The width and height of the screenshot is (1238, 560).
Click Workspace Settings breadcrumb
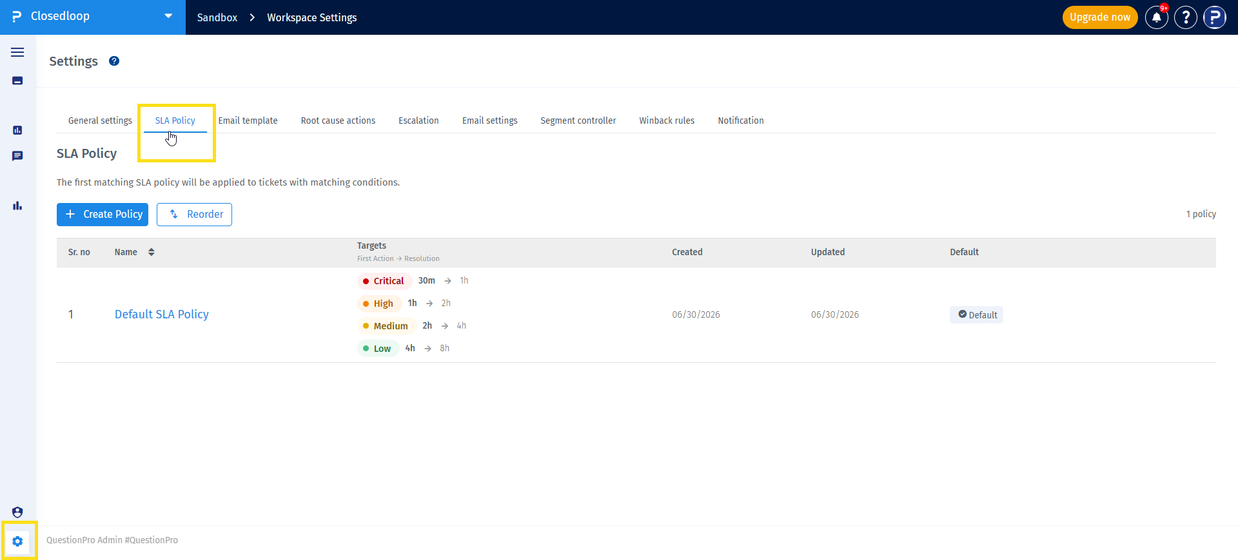click(x=312, y=17)
